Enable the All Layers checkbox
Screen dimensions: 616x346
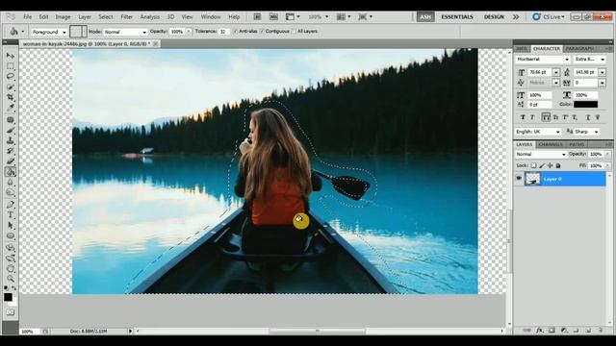(294, 31)
